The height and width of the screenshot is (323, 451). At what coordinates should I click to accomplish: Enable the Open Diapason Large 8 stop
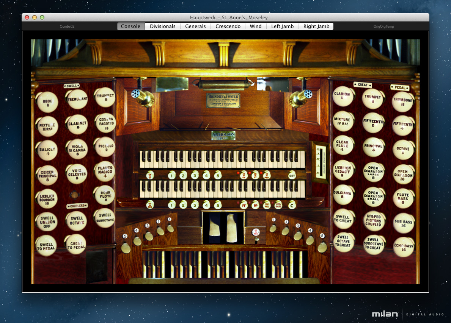(x=373, y=173)
